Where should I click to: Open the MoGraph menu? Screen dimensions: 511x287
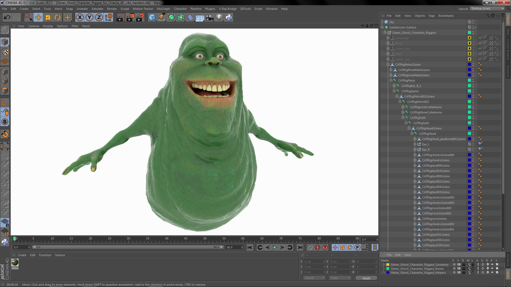[x=163, y=9]
